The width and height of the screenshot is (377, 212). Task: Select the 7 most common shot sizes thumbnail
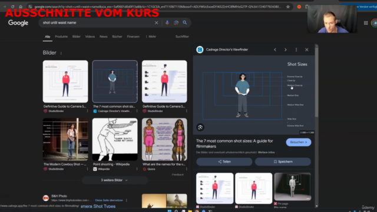pos(115,81)
